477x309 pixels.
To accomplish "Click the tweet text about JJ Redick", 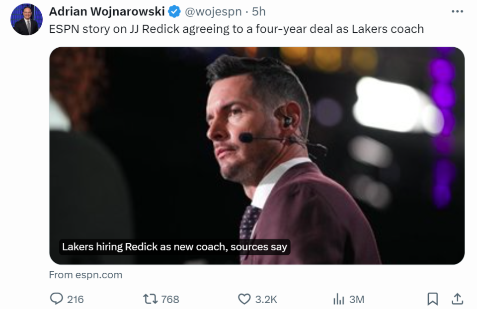I will pyautogui.click(x=236, y=29).
